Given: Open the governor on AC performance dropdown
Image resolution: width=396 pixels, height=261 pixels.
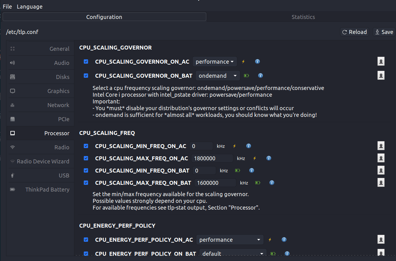Looking at the screenshot, I should [x=215, y=62].
